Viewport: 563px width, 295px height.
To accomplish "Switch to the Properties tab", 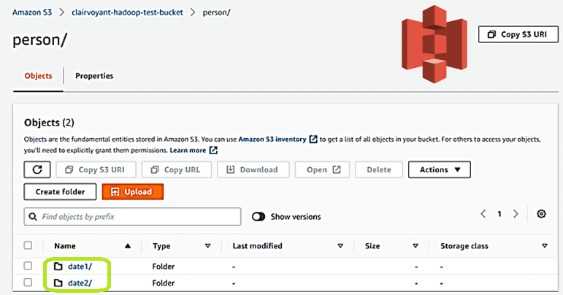I will pyautogui.click(x=94, y=76).
